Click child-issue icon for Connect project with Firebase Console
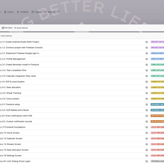 [x=147, y=48]
